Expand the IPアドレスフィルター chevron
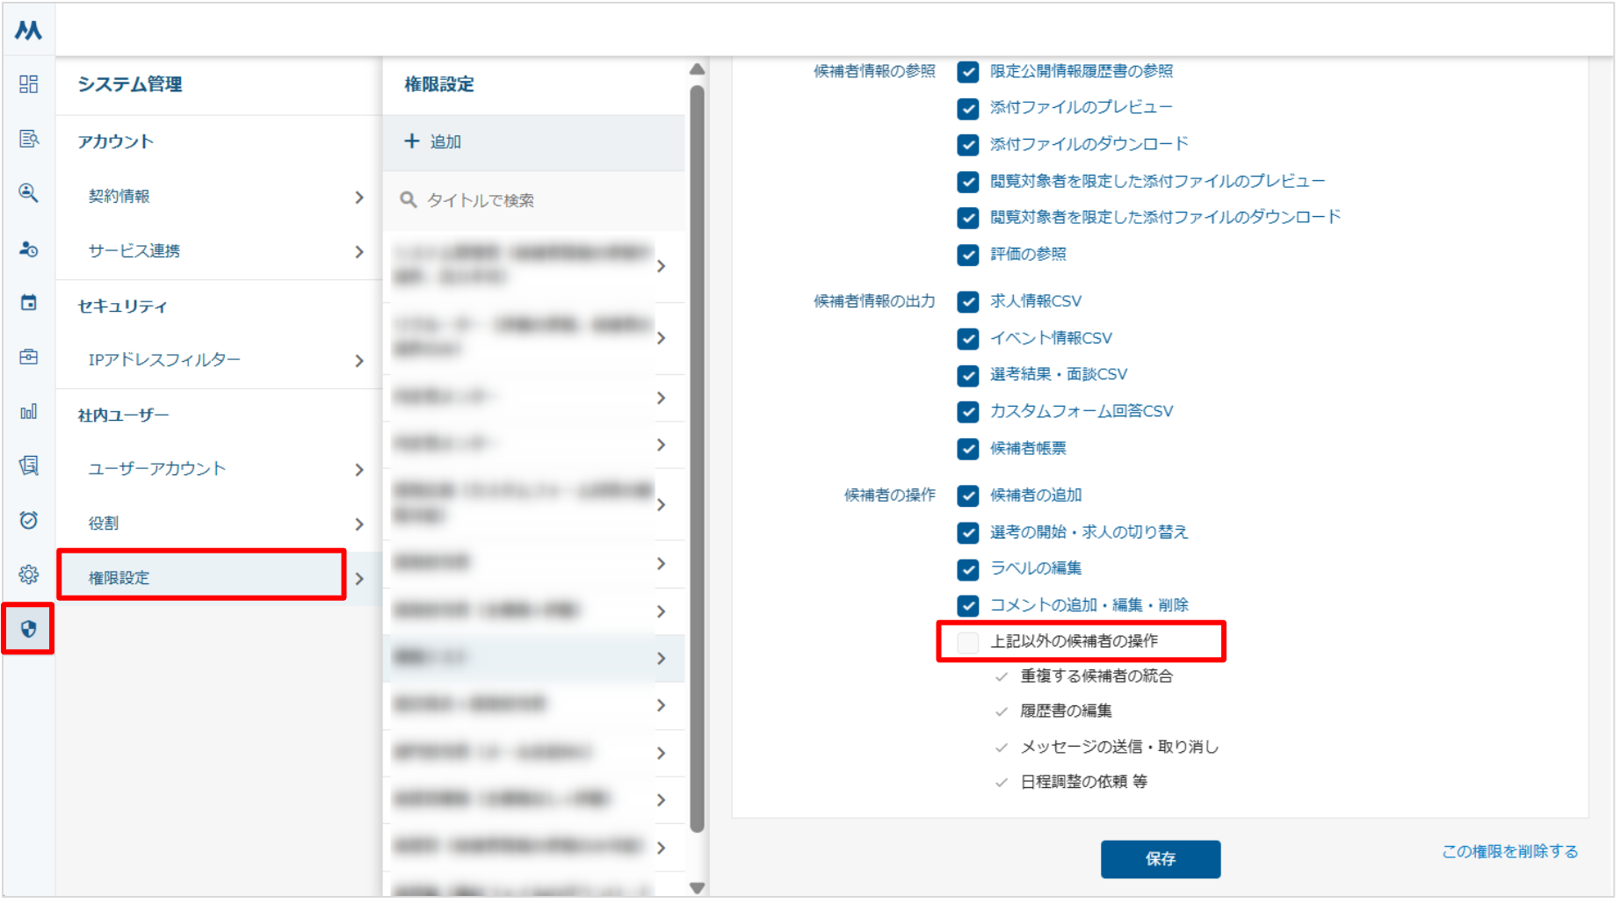The width and height of the screenshot is (1621, 903). point(358,361)
